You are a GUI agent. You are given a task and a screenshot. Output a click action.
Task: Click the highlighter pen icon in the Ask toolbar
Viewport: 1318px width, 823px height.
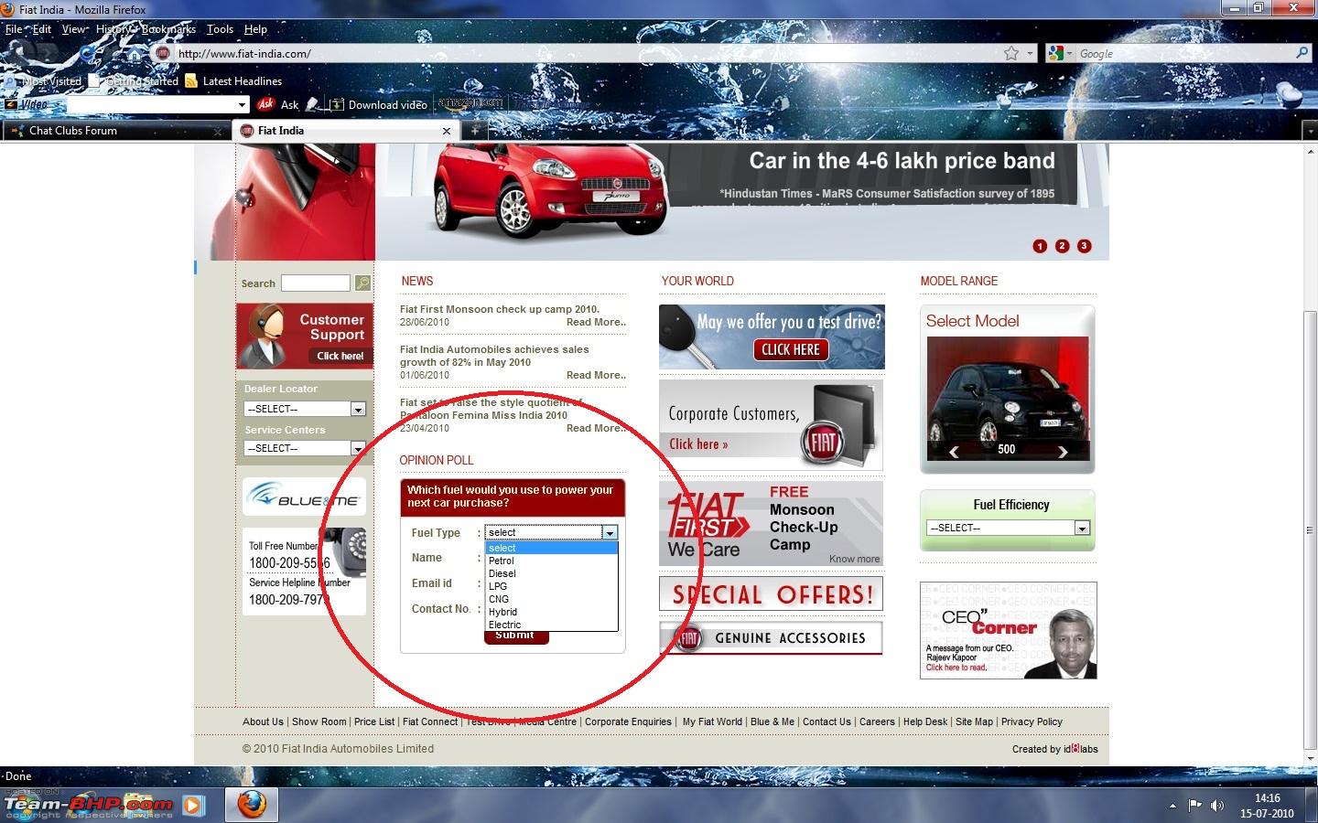click(x=313, y=104)
